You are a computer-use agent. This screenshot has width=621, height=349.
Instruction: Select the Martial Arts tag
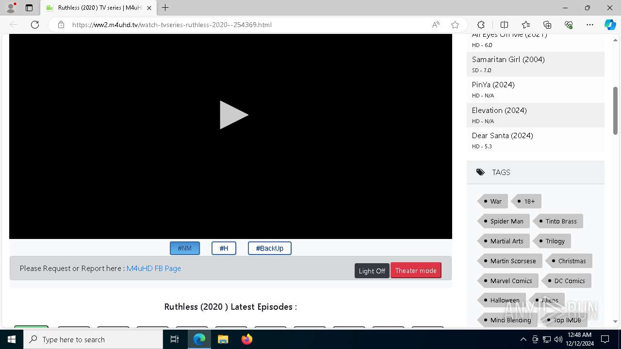pyautogui.click(x=504, y=241)
